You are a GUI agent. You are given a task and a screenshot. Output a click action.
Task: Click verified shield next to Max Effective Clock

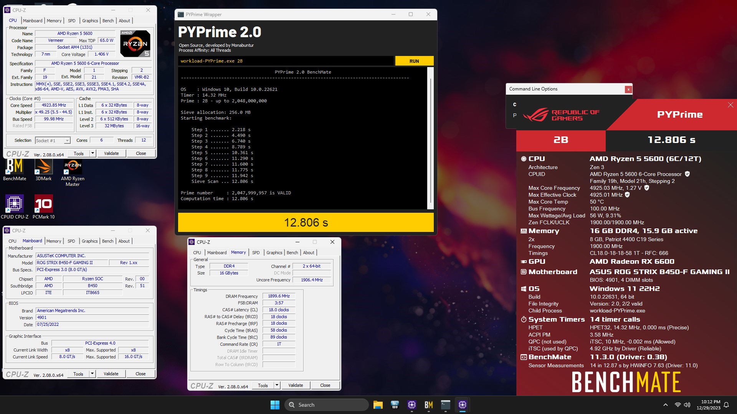(627, 195)
